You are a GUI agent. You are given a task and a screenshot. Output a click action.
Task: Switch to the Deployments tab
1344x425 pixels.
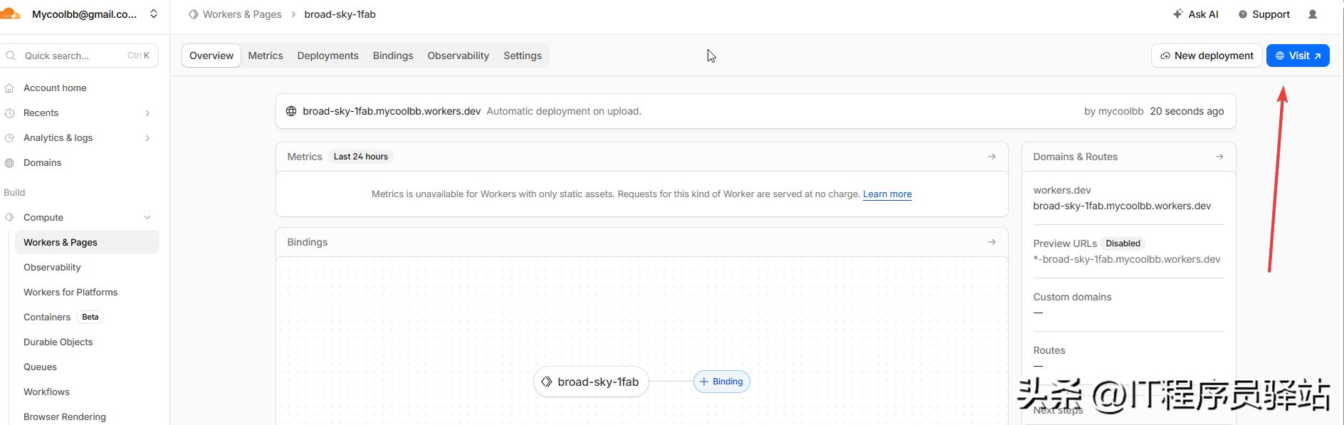(x=327, y=56)
